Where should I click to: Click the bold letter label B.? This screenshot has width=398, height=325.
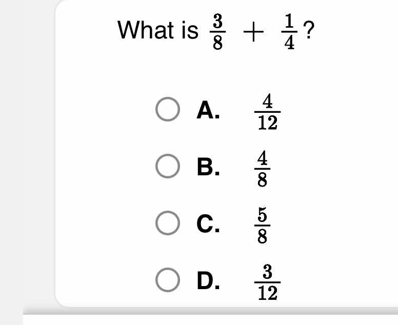coord(208,167)
